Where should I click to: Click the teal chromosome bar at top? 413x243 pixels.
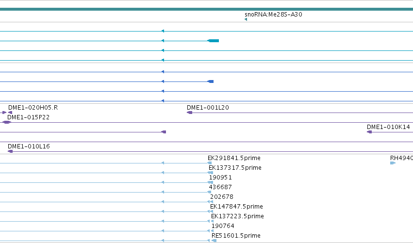click(x=207, y=9)
